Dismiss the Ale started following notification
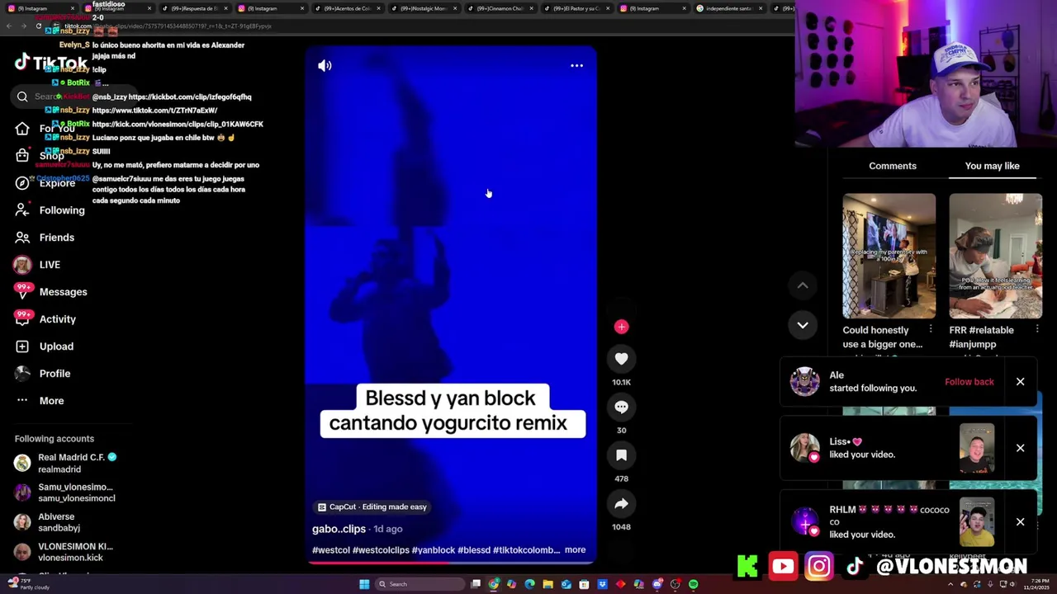 click(x=1020, y=382)
